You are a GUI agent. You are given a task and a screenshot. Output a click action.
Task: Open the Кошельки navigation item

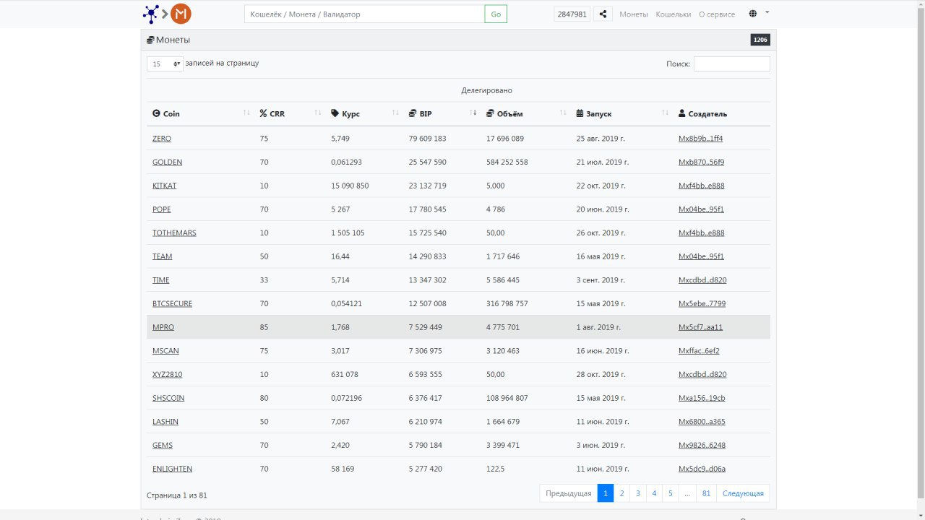coord(673,14)
